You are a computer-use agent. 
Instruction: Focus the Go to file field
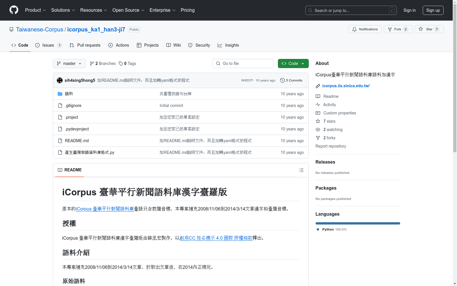point(243,63)
